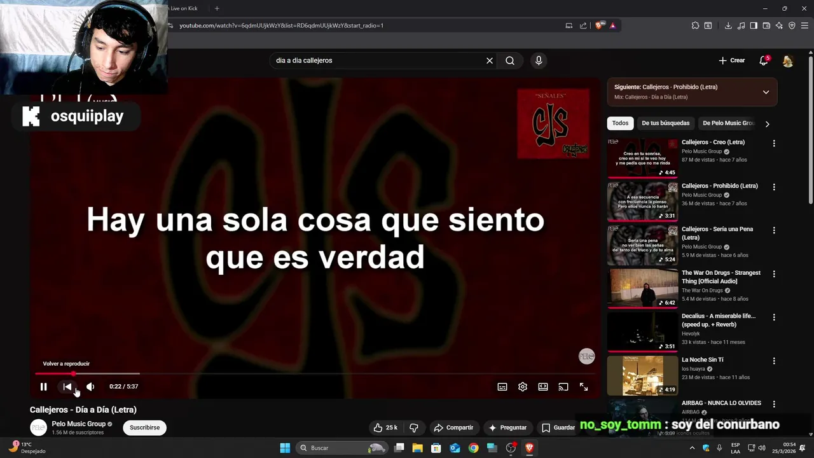Open account avatar menu
Screen dimensions: 814x458
click(788, 60)
